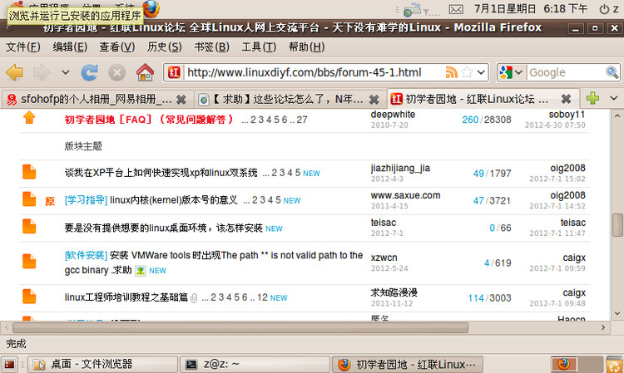Click the horizontal scrollbar right arrow
This screenshot has height=373, width=624.
point(603,327)
